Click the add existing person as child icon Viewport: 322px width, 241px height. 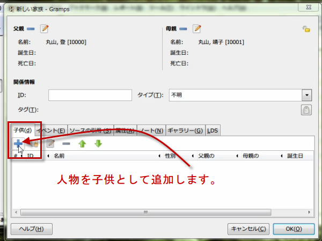tap(34, 144)
